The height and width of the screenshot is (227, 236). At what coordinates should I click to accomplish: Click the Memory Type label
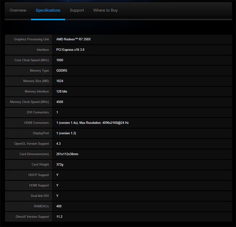click(39, 71)
